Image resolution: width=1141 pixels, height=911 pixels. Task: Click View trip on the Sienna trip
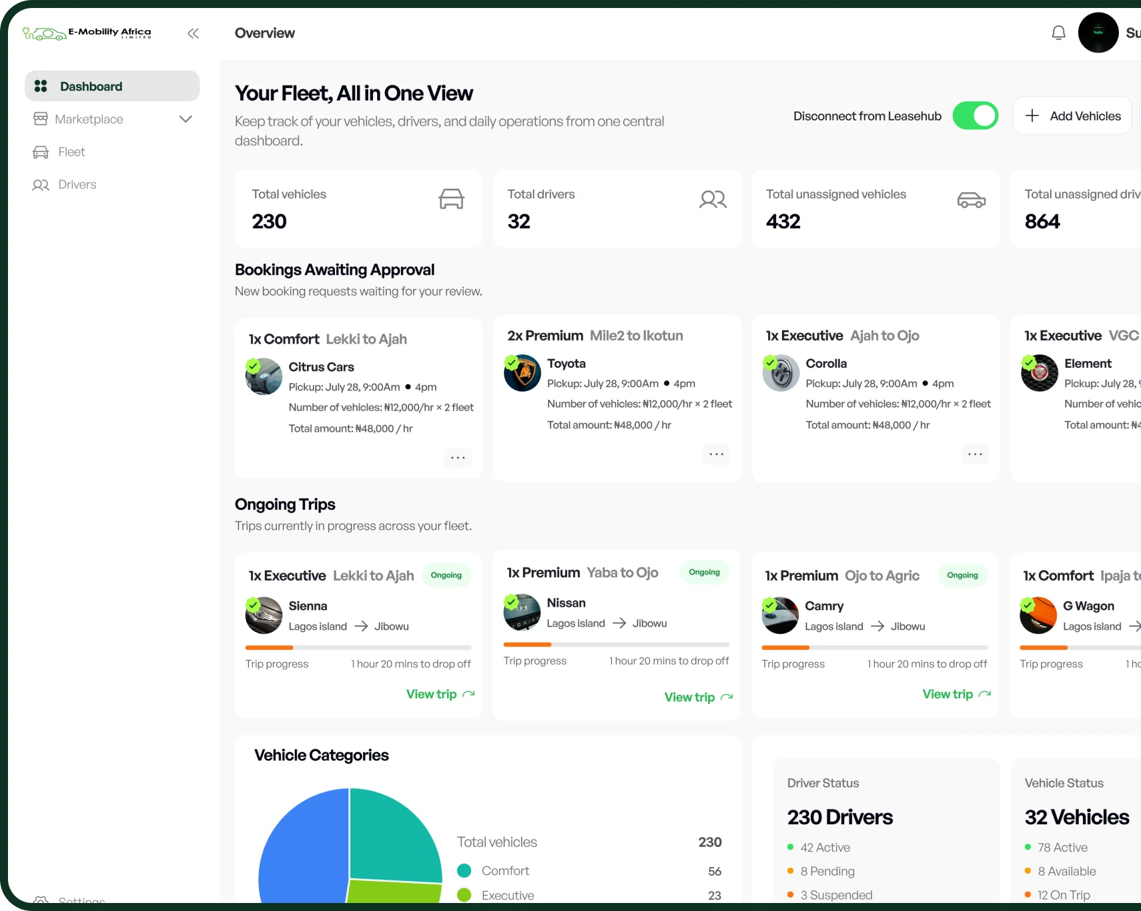[x=440, y=694]
